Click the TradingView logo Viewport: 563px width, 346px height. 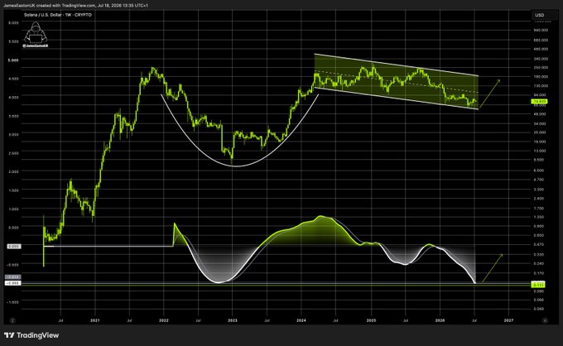(x=31, y=335)
